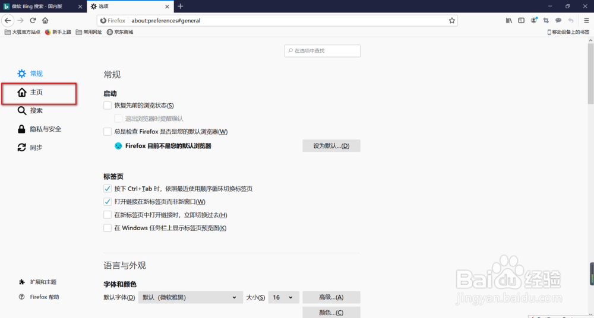Click the forward navigation arrow
This screenshot has height=318, width=594.
20,20
